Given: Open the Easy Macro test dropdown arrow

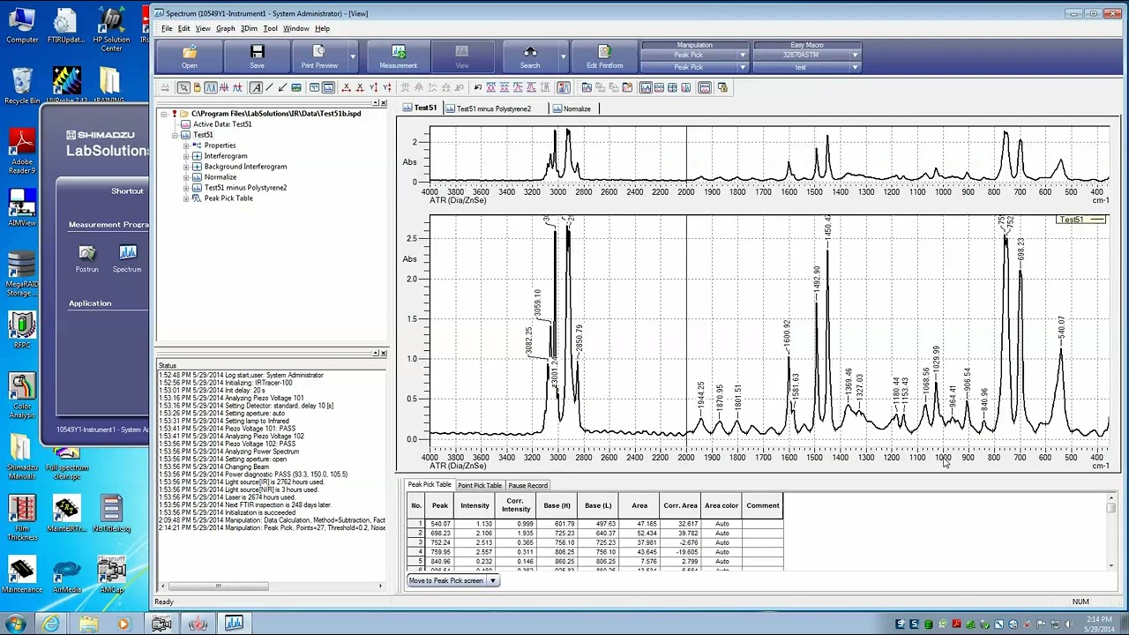Looking at the screenshot, I should coord(855,67).
